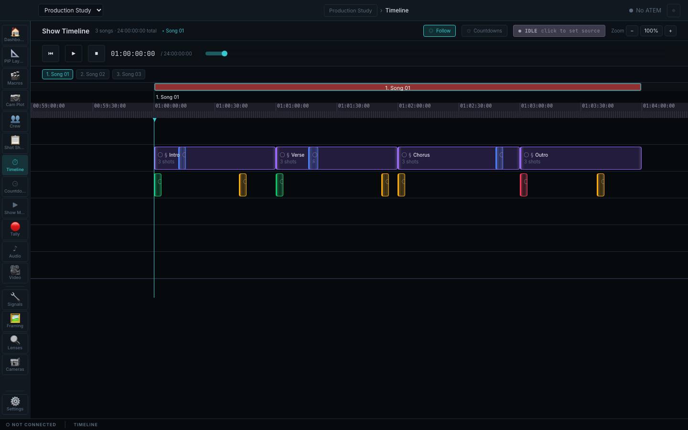Select the Intro section block
Image resolution: width=688 pixels, height=430 pixels.
pyautogui.click(x=215, y=158)
